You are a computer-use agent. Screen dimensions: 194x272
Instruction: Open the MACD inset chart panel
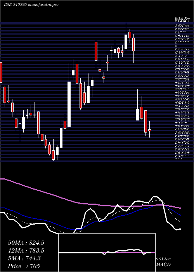tap(107, 253)
